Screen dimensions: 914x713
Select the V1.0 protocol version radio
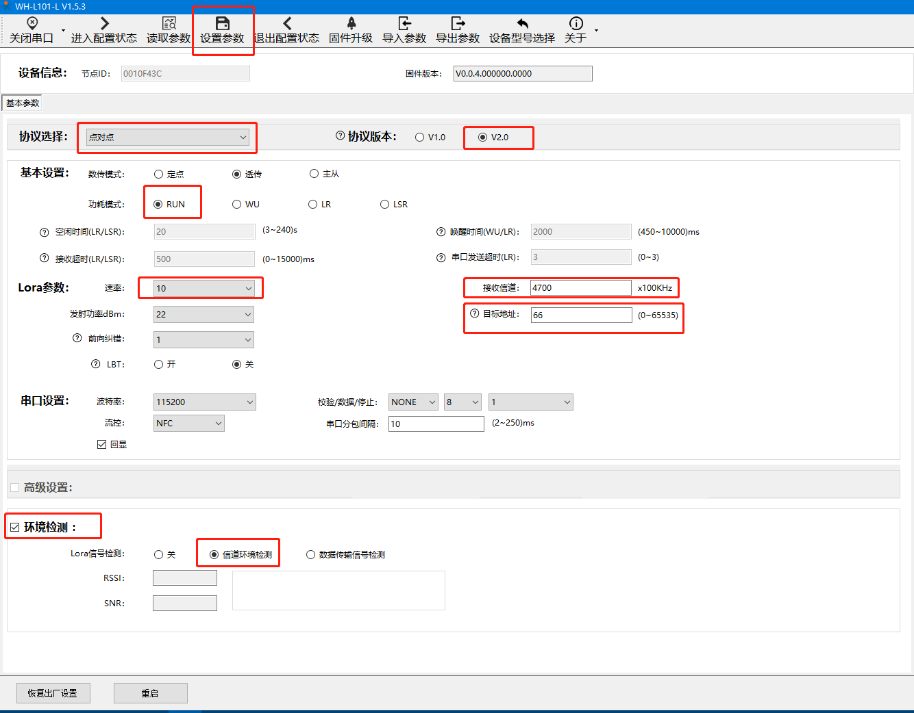(420, 138)
